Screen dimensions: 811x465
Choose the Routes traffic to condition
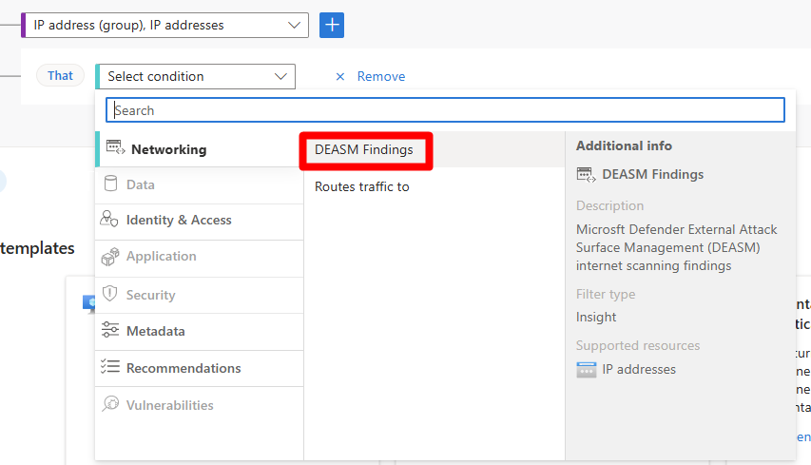(362, 186)
